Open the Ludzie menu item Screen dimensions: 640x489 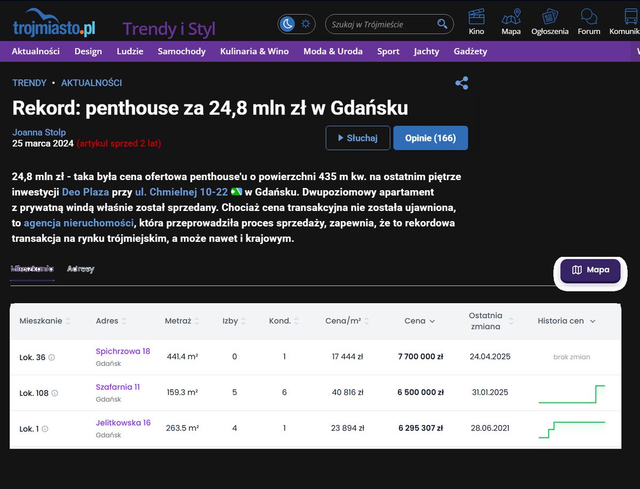click(130, 51)
